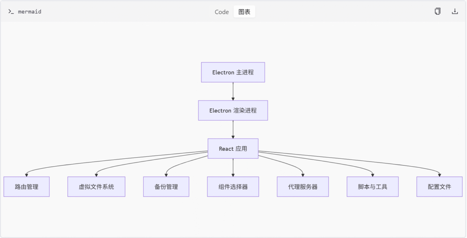
Task: Download the mermaid diagram
Action: [455, 12]
